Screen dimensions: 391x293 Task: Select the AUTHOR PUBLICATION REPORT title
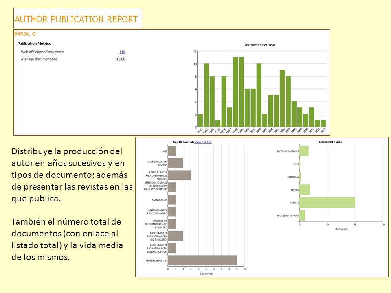coord(76,19)
